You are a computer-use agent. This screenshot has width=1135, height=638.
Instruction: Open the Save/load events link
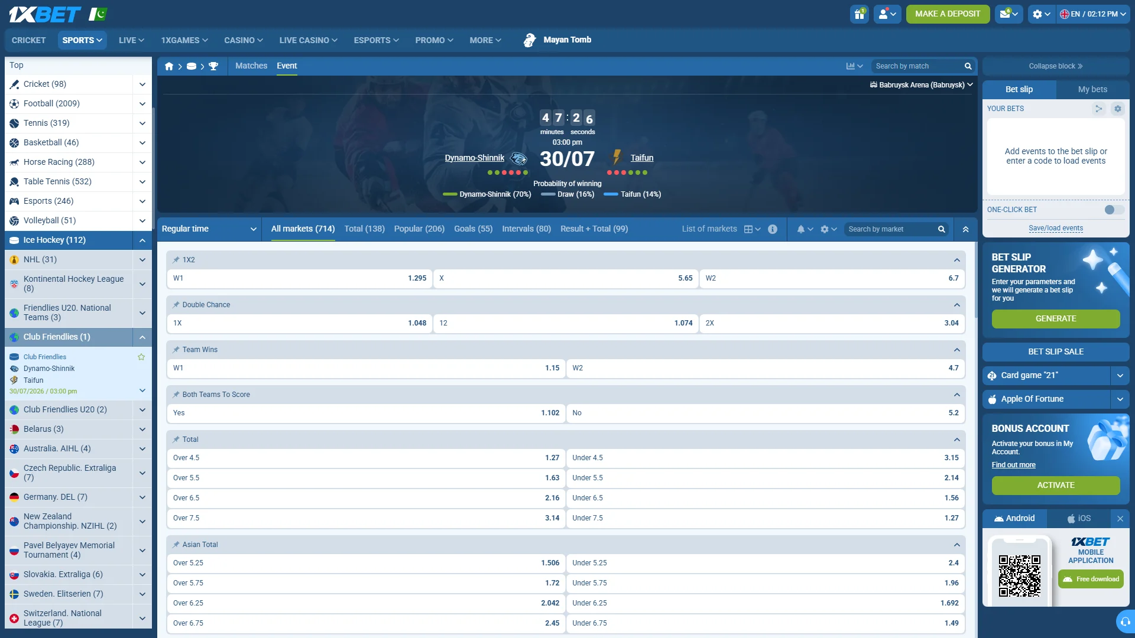1056,229
